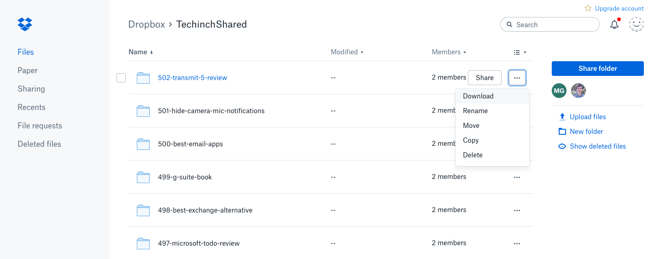Open the 501-hide-camera-mic-notifications folder name
The height and width of the screenshot is (259, 660).
tap(211, 111)
